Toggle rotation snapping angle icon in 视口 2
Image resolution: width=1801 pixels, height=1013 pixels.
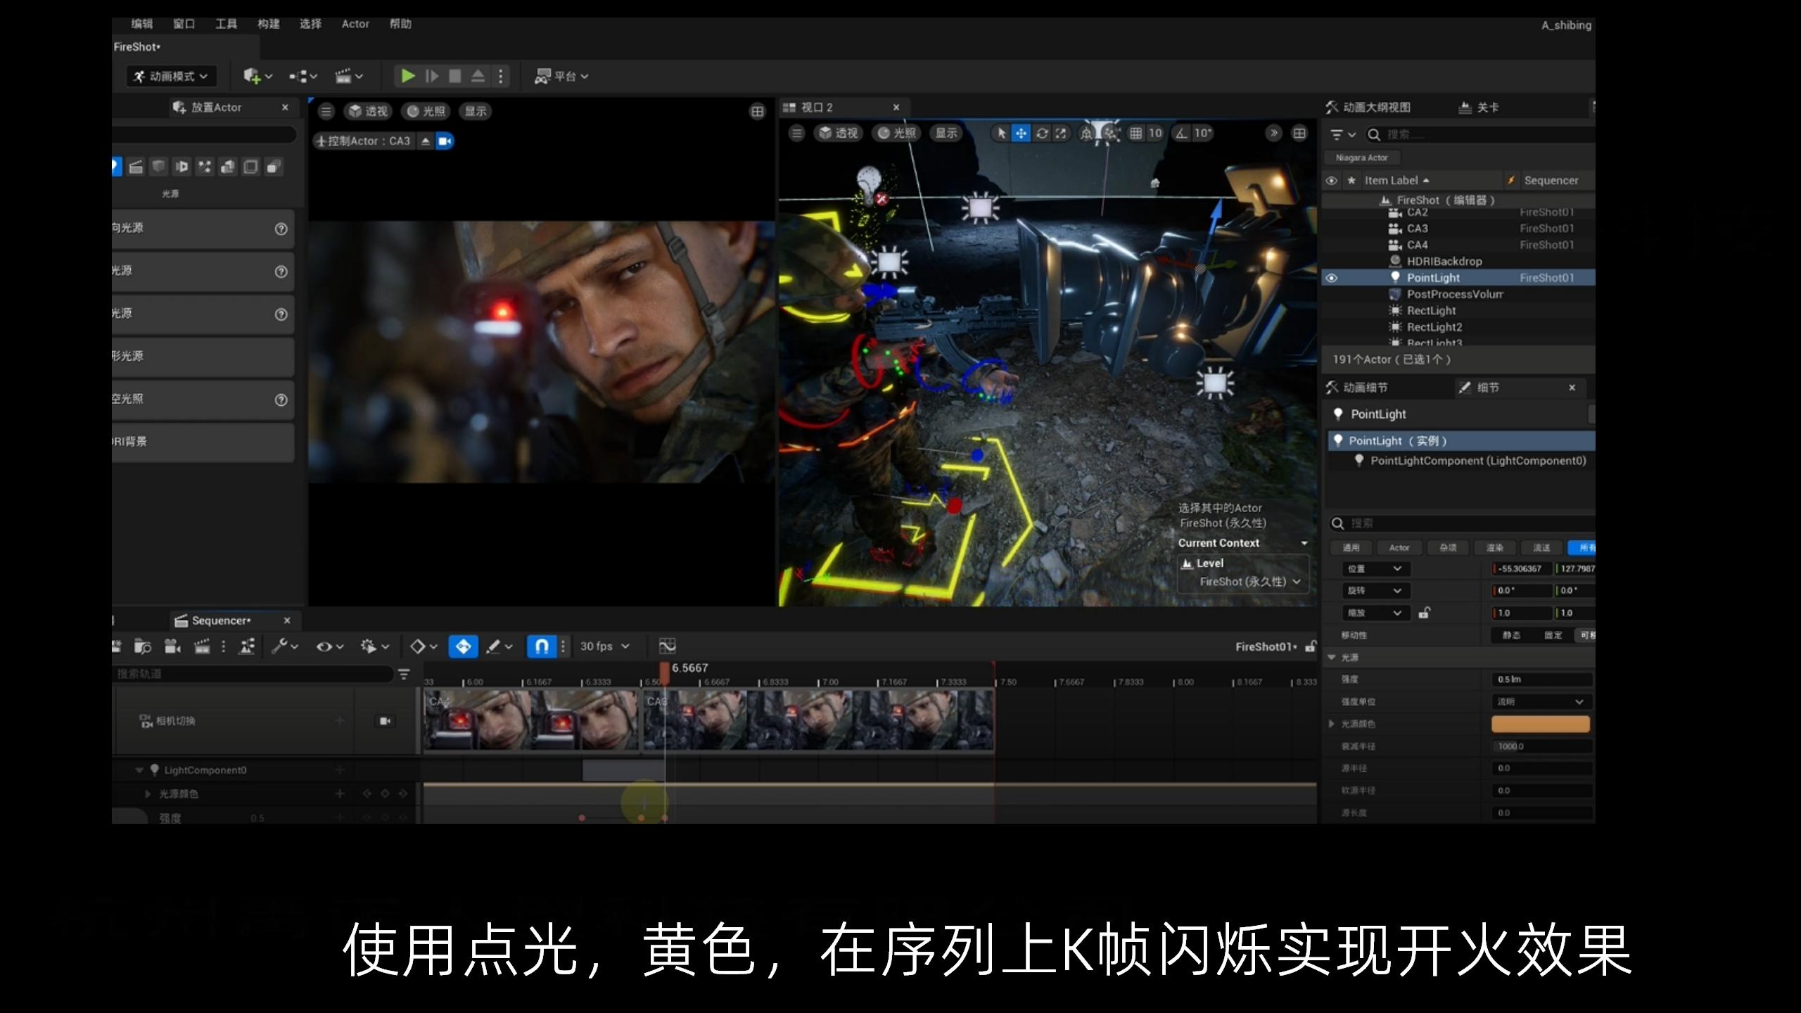[1181, 133]
